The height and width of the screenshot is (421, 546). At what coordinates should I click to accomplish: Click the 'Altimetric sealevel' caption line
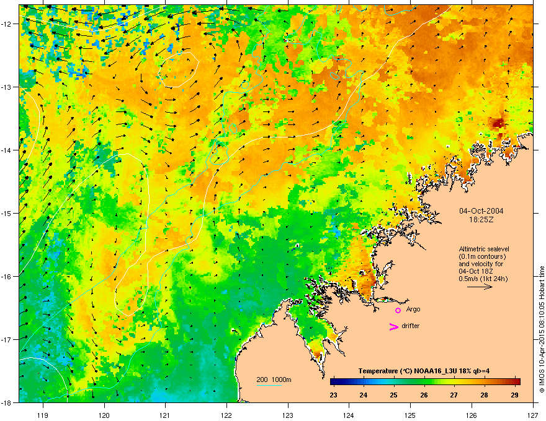click(484, 249)
